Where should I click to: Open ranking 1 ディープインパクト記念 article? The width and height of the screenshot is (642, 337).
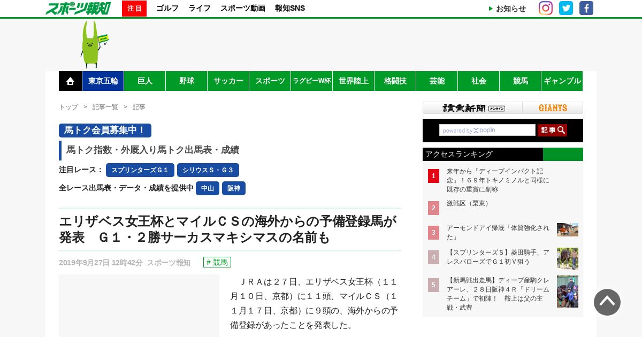498,180
